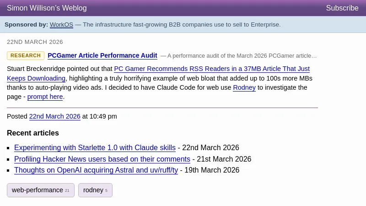Open the PC Gamer Recommends RSS Readers link

[x=211, y=69]
